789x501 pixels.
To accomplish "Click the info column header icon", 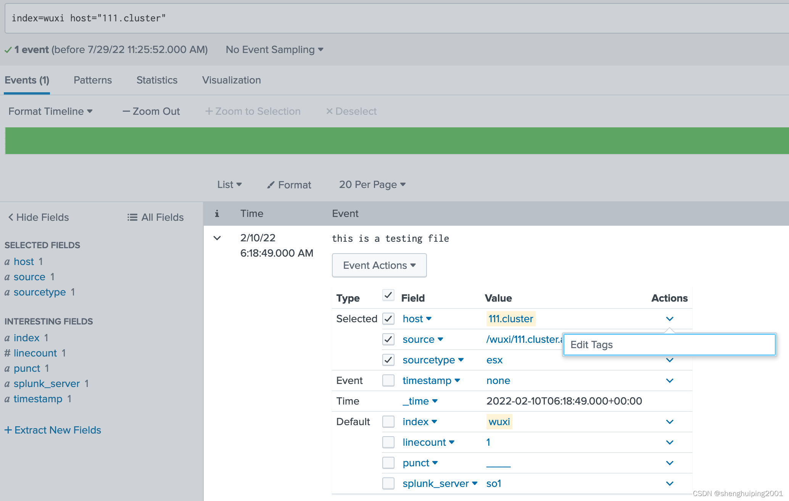I will pyautogui.click(x=217, y=214).
